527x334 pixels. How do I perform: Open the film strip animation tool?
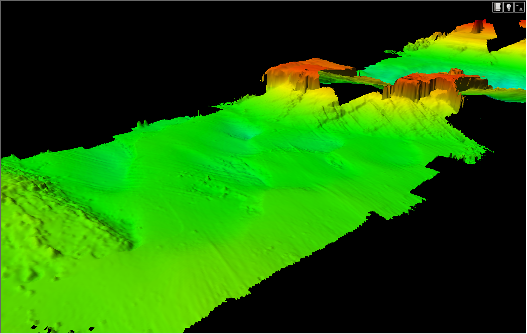click(497, 7)
